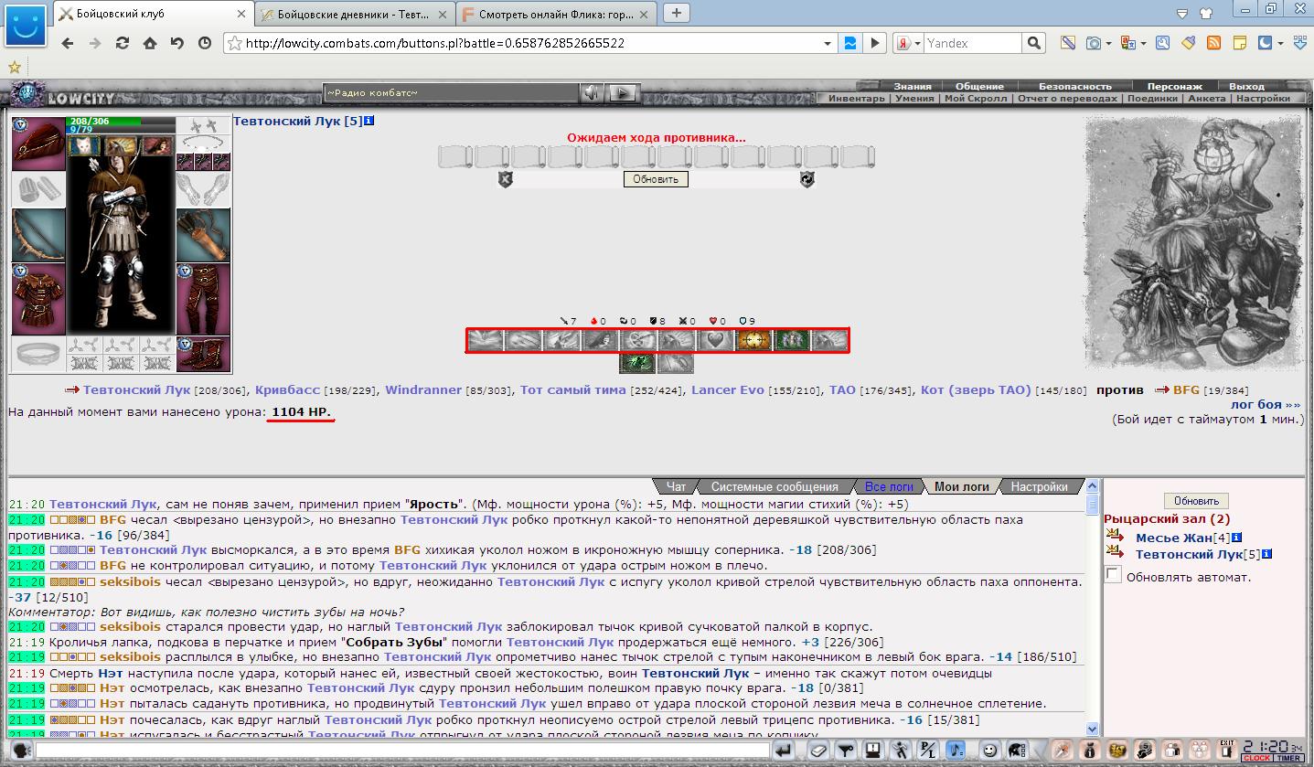Open the quiver equipment slot
1314x767 pixels.
coord(202,235)
